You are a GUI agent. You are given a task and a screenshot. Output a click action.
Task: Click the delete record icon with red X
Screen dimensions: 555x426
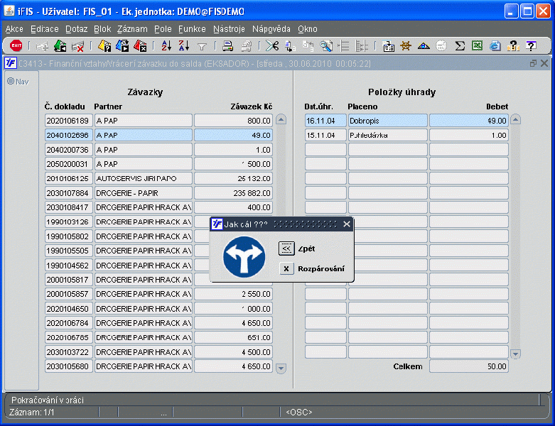tap(77, 46)
